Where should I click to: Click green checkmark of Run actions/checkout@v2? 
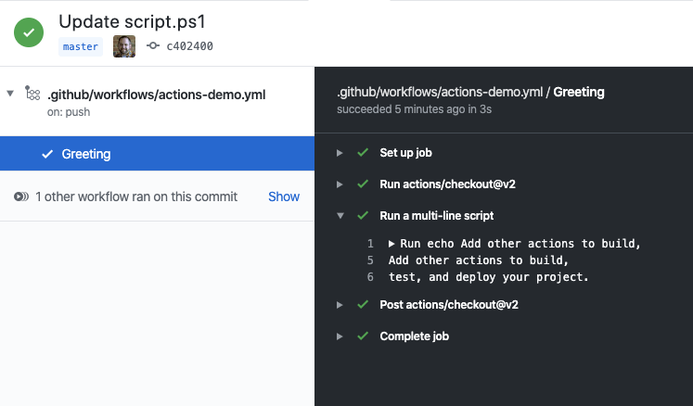click(363, 184)
